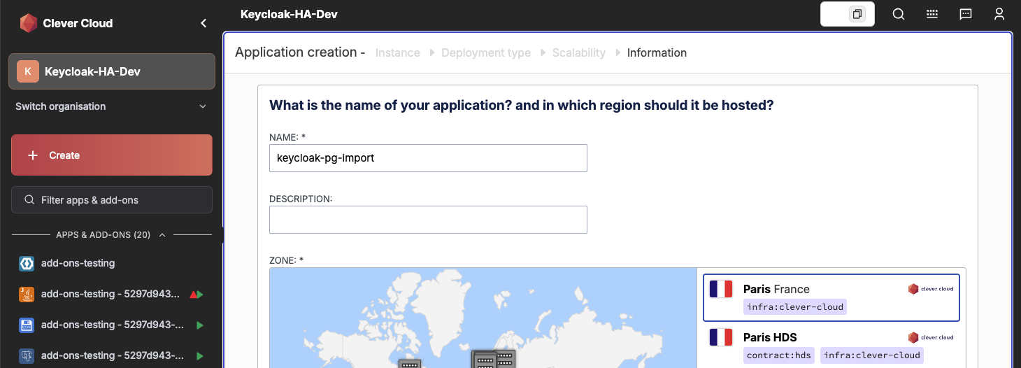Viewport: 1021px width, 368px height.
Task: Click the magnifier icon in filter field
Action: tap(29, 200)
